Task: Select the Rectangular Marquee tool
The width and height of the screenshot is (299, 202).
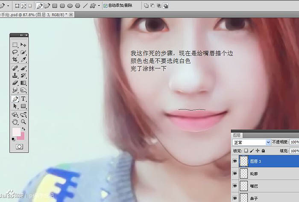Action: point(15,44)
